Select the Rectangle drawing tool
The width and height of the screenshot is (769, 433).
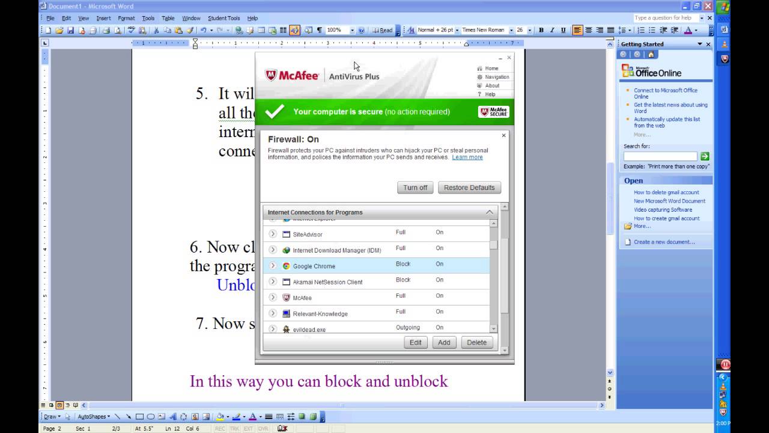[139, 417]
